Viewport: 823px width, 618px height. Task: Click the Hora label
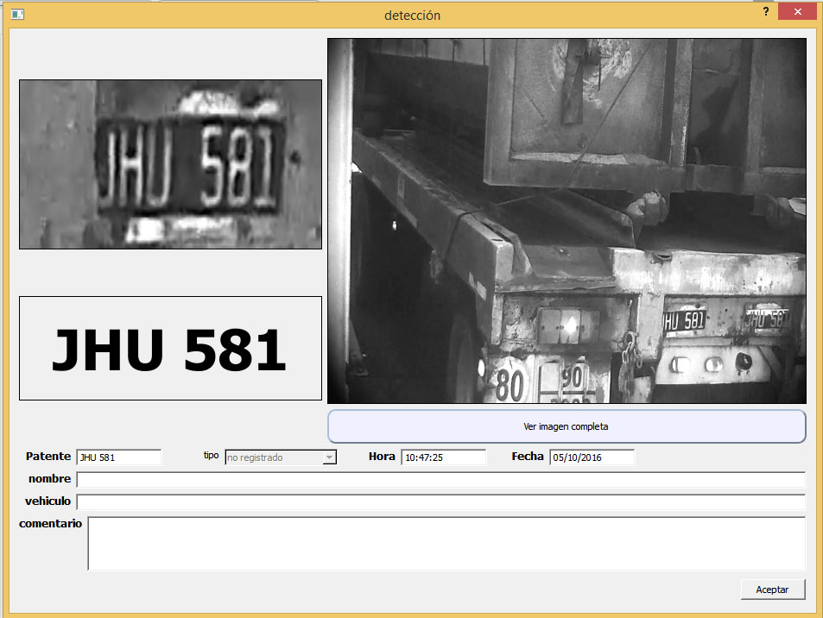[382, 457]
